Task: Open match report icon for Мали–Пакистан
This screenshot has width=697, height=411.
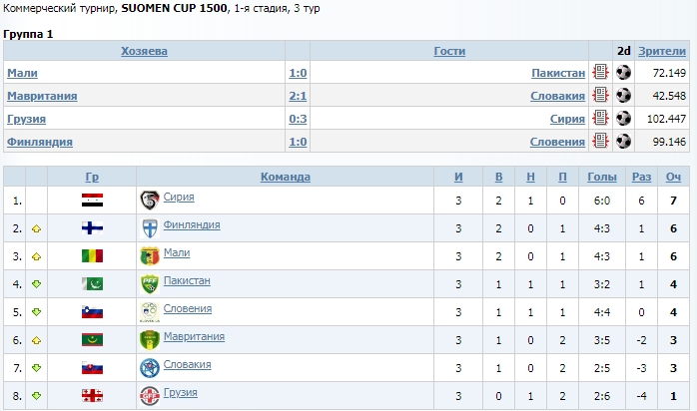Action: (x=600, y=73)
